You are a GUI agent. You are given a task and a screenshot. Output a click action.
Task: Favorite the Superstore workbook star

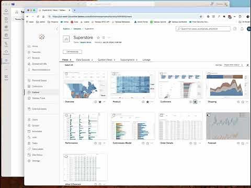click(98, 38)
